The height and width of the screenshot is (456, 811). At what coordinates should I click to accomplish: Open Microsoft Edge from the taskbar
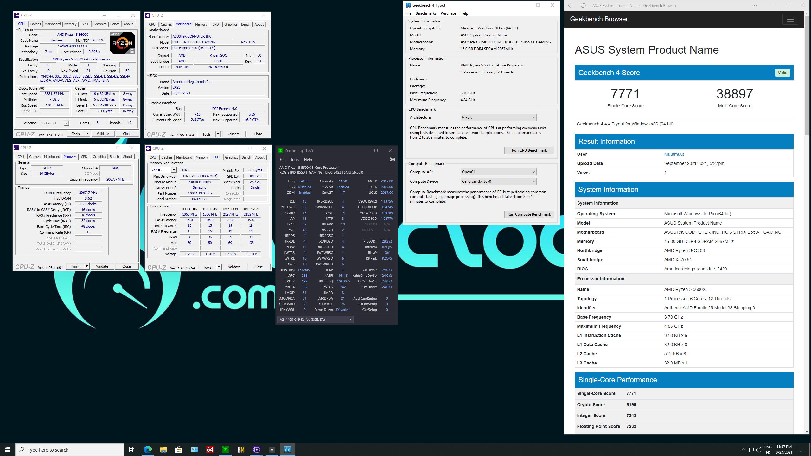[148, 450]
